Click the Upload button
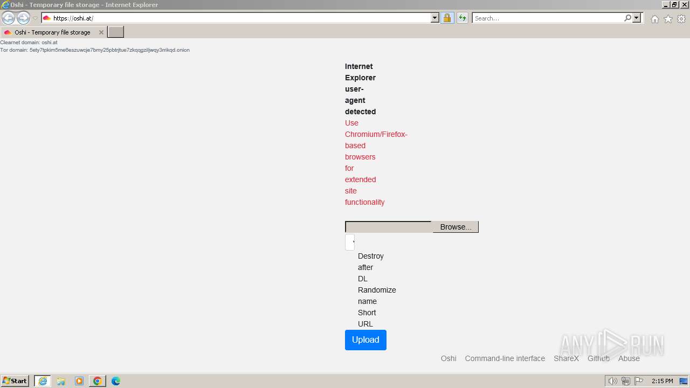Image resolution: width=690 pixels, height=388 pixels. click(x=365, y=340)
